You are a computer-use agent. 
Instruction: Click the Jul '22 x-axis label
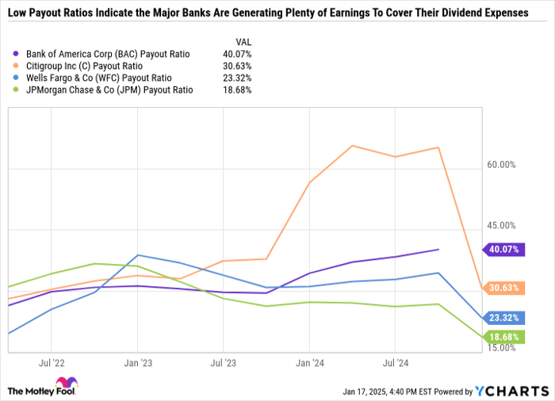(x=52, y=363)
